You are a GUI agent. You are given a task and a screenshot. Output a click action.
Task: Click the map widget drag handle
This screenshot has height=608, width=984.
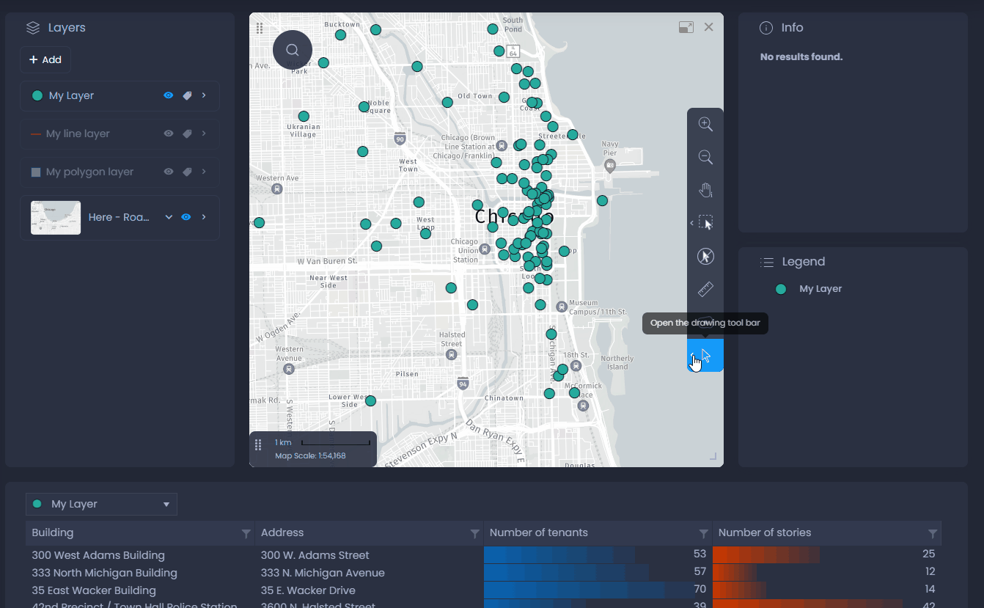tap(260, 28)
